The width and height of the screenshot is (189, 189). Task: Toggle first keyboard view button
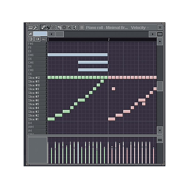[31, 39]
